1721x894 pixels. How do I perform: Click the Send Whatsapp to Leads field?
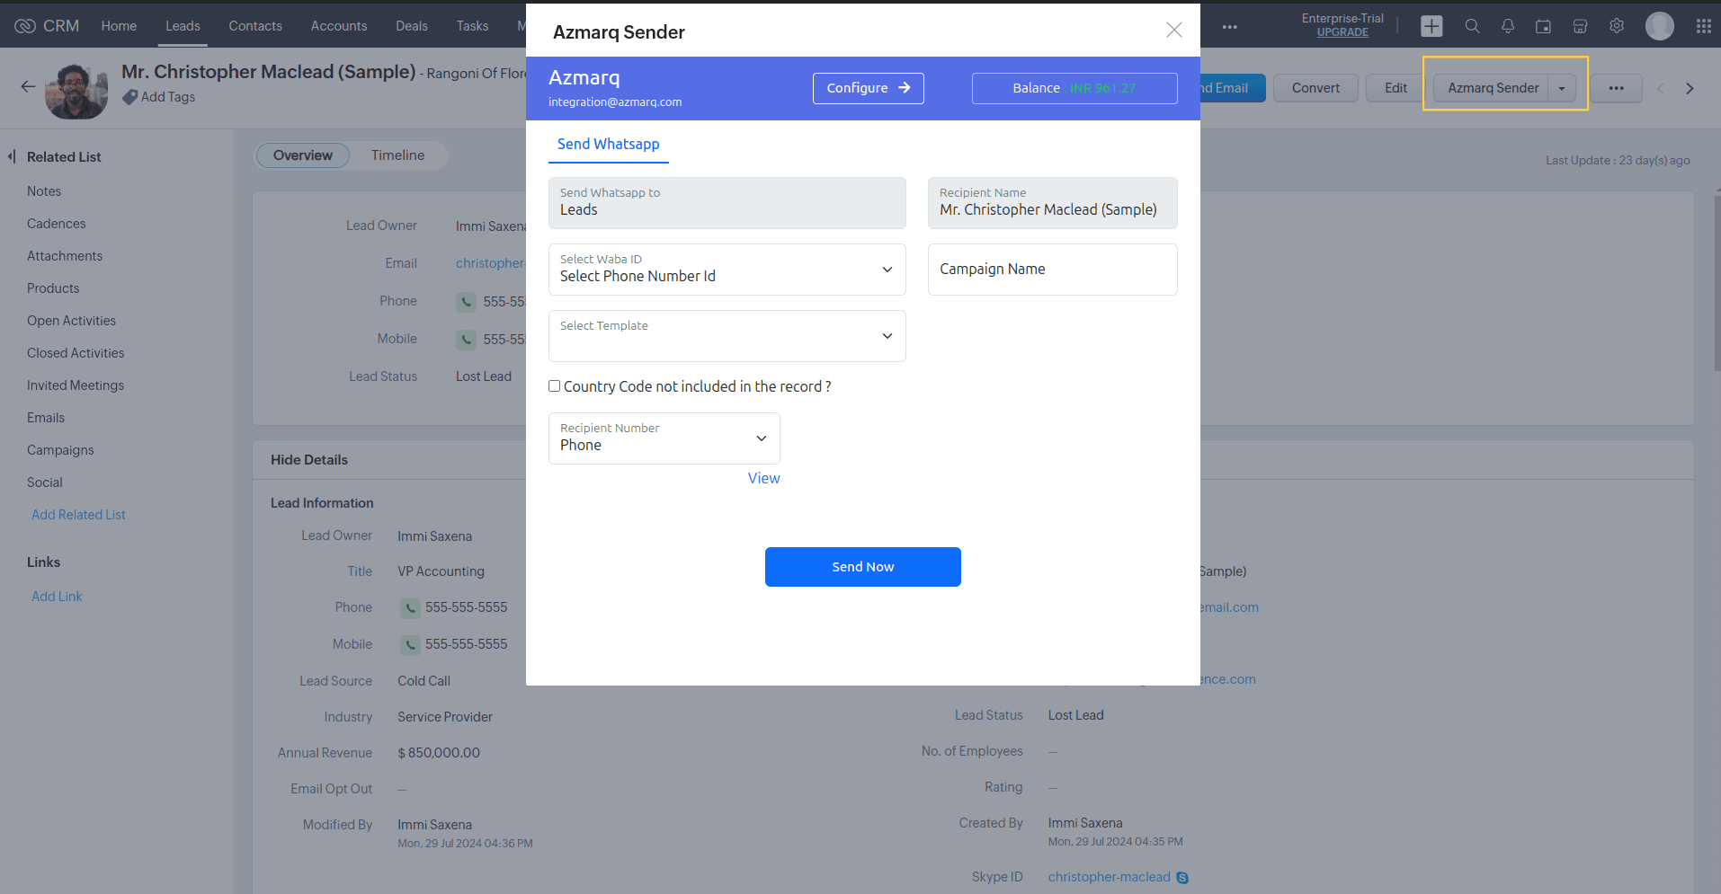click(727, 203)
